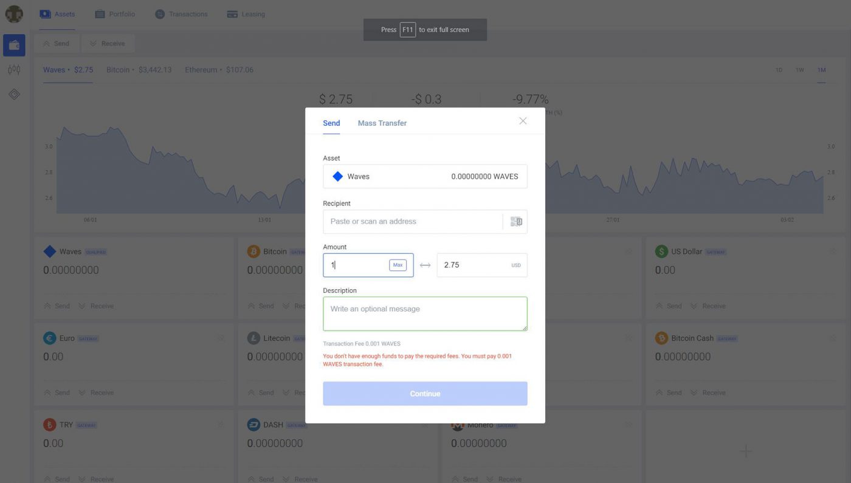This screenshot has width=851, height=483.
Task: Toggle favorite star on US Dollar card
Action: [x=833, y=252]
